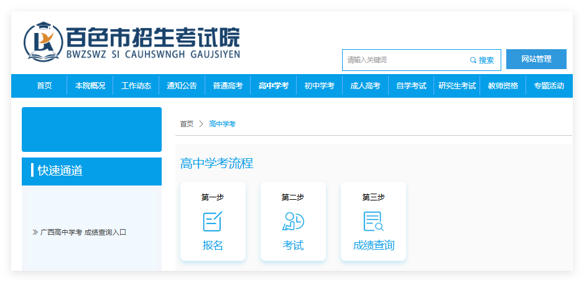Open the 自学考试 menu item
Image resolution: width=584 pixels, height=282 pixels.
tap(411, 86)
